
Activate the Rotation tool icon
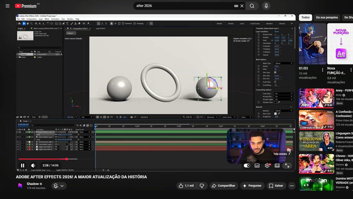click(x=48, y=24)
